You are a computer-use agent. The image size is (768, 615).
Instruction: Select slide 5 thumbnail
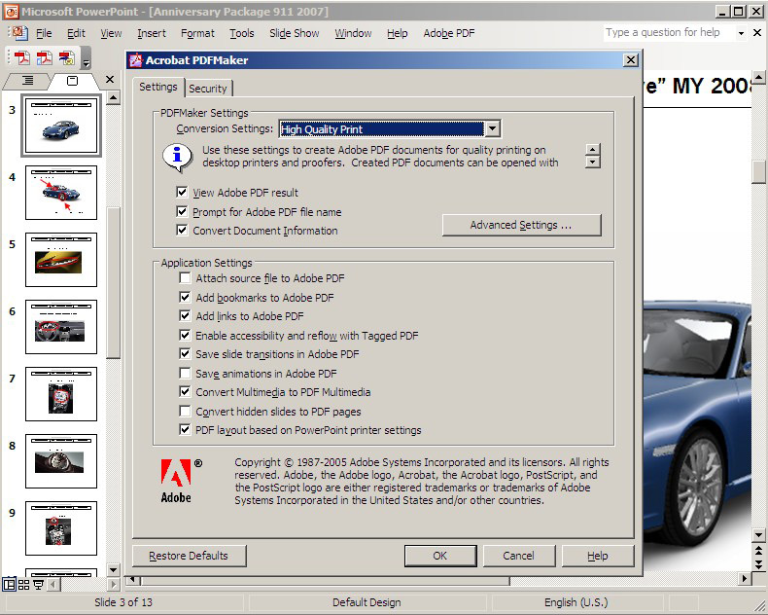[x=61, y=260]
